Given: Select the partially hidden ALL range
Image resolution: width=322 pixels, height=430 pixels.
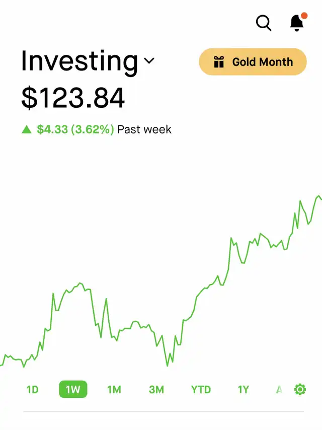Looking at the screenshot, I should tap(279, 389).
